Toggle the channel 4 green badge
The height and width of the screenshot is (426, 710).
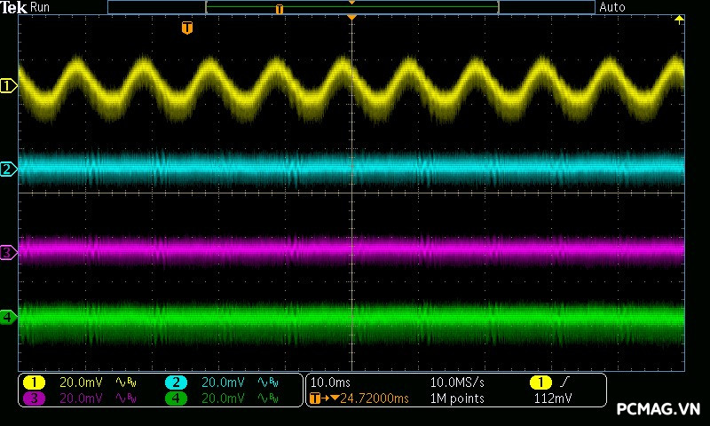tap(176, 398)
